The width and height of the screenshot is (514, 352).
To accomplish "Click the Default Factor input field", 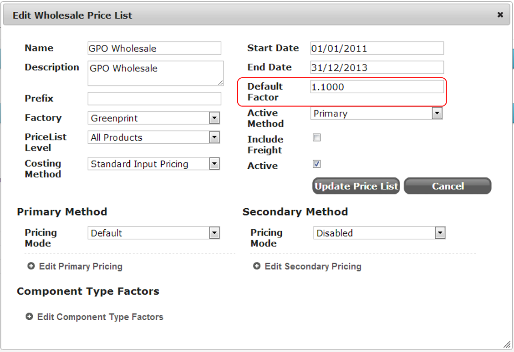I will pos(377,87).
